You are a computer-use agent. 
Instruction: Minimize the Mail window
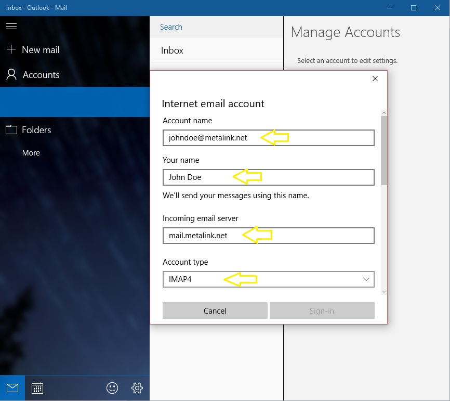[389, 8]
